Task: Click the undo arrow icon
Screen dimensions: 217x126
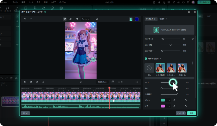Action: click(25, 19)
